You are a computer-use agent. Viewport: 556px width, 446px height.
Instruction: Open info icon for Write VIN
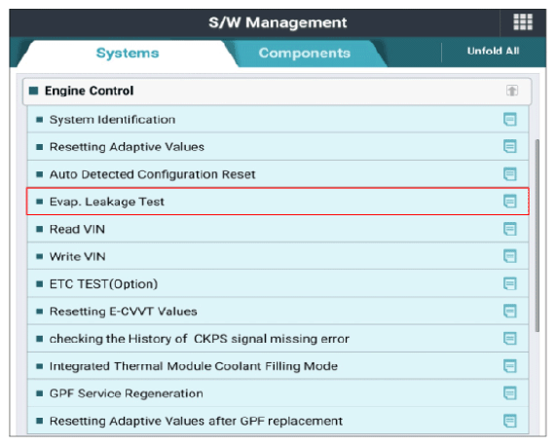pyautogui.click(x=510, y=256)
